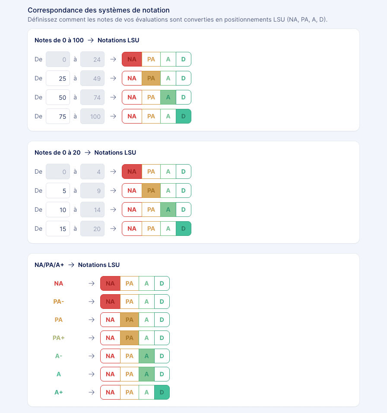Viewport: 387px width, 413px height.
Task: Click the lower bound field showing 10
Action: tap(58, 210)
